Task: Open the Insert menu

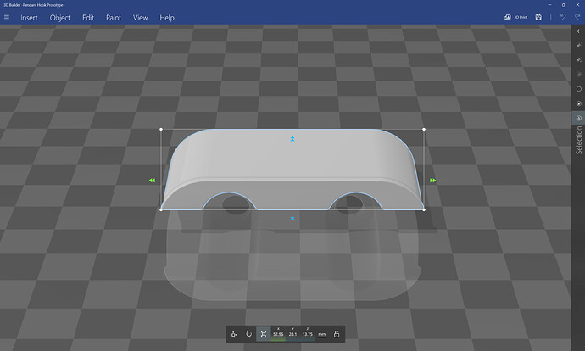Action: click(29, 17)
